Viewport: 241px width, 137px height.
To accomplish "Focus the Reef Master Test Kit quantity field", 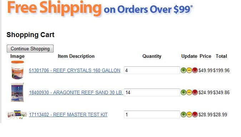I will (152, 115).
